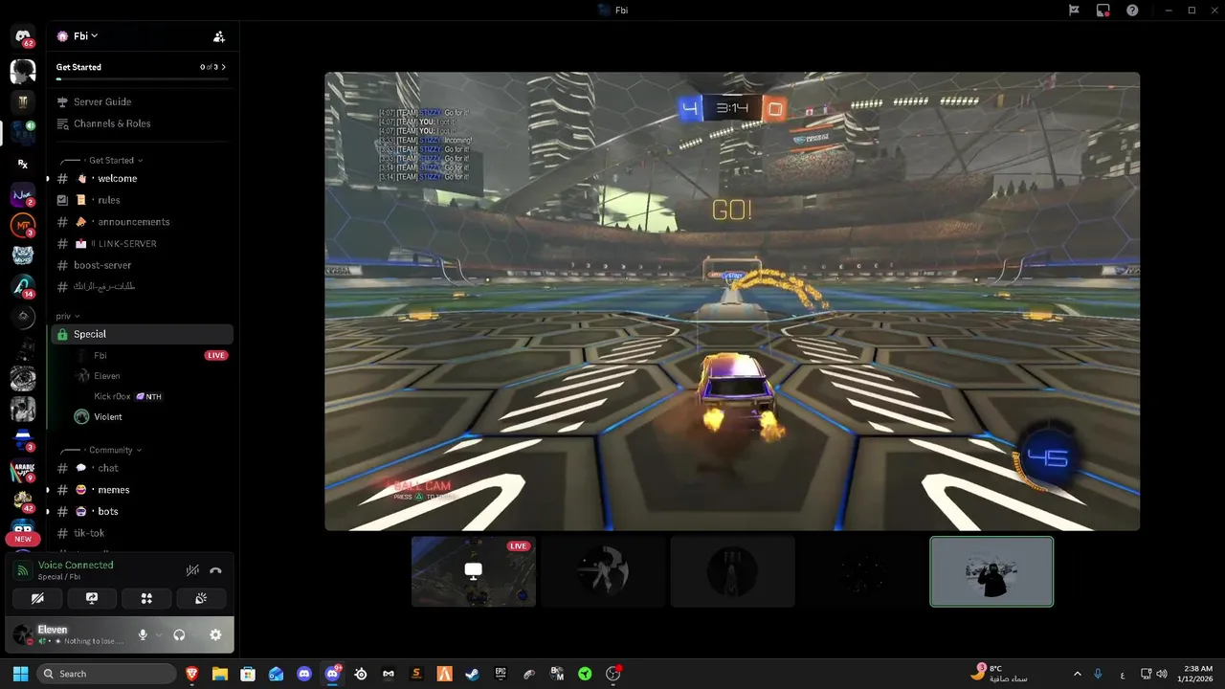
Task: Click the NEW unread mentions pill
Action: [x=23, y=539]
